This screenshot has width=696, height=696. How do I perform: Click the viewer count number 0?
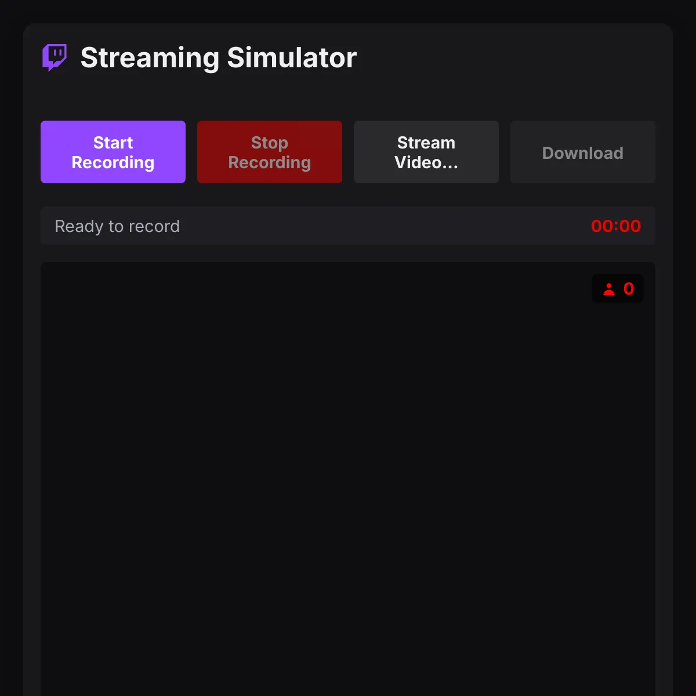click(629, 289)
